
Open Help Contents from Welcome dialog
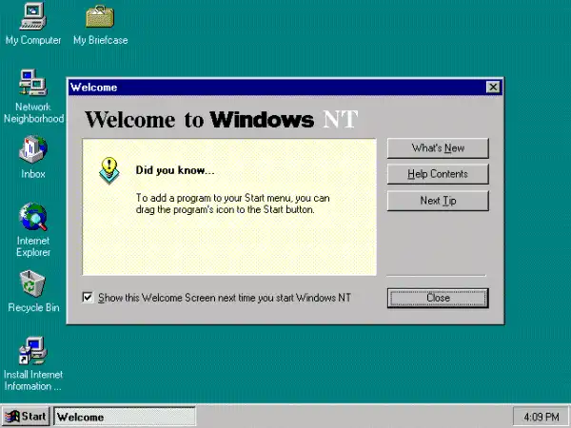tap(437, 174)
